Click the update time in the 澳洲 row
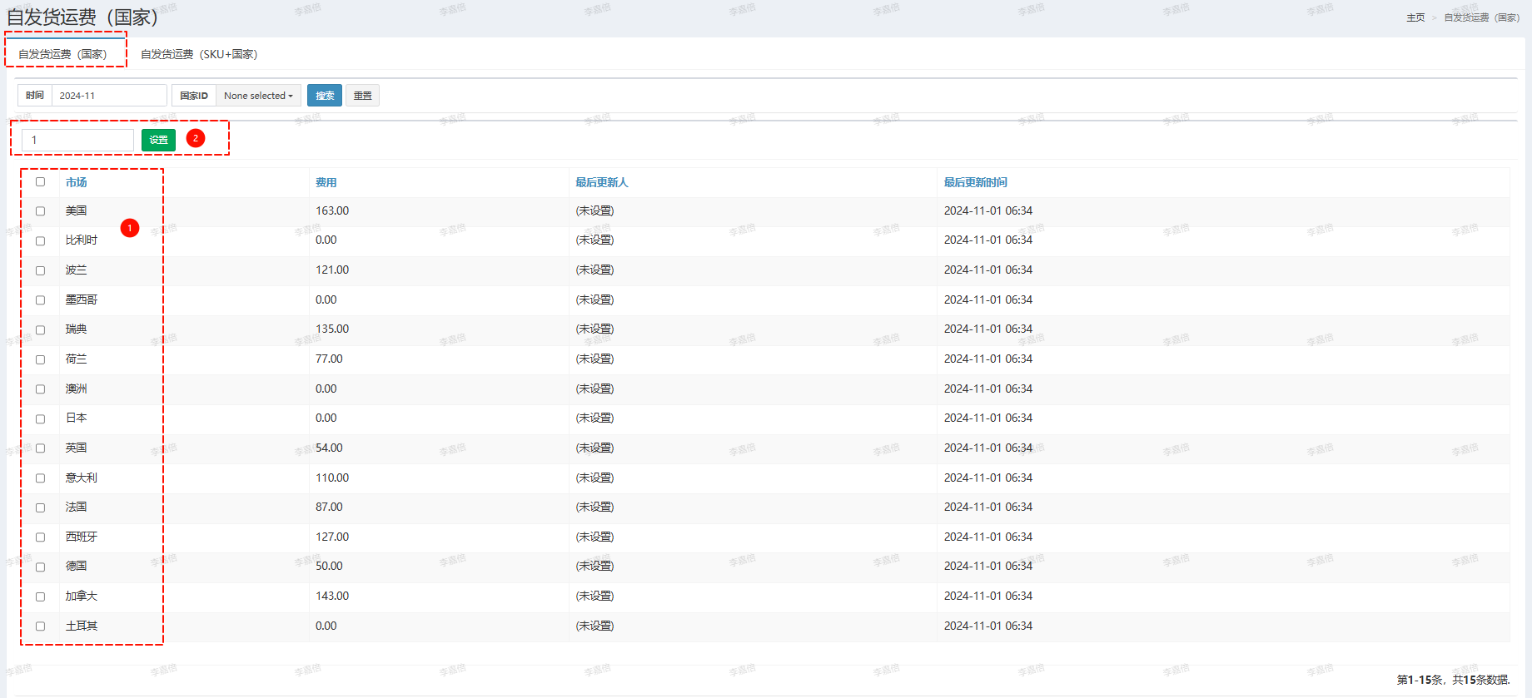This screenshot has height=698, width=1532. [x=987, y=389]
